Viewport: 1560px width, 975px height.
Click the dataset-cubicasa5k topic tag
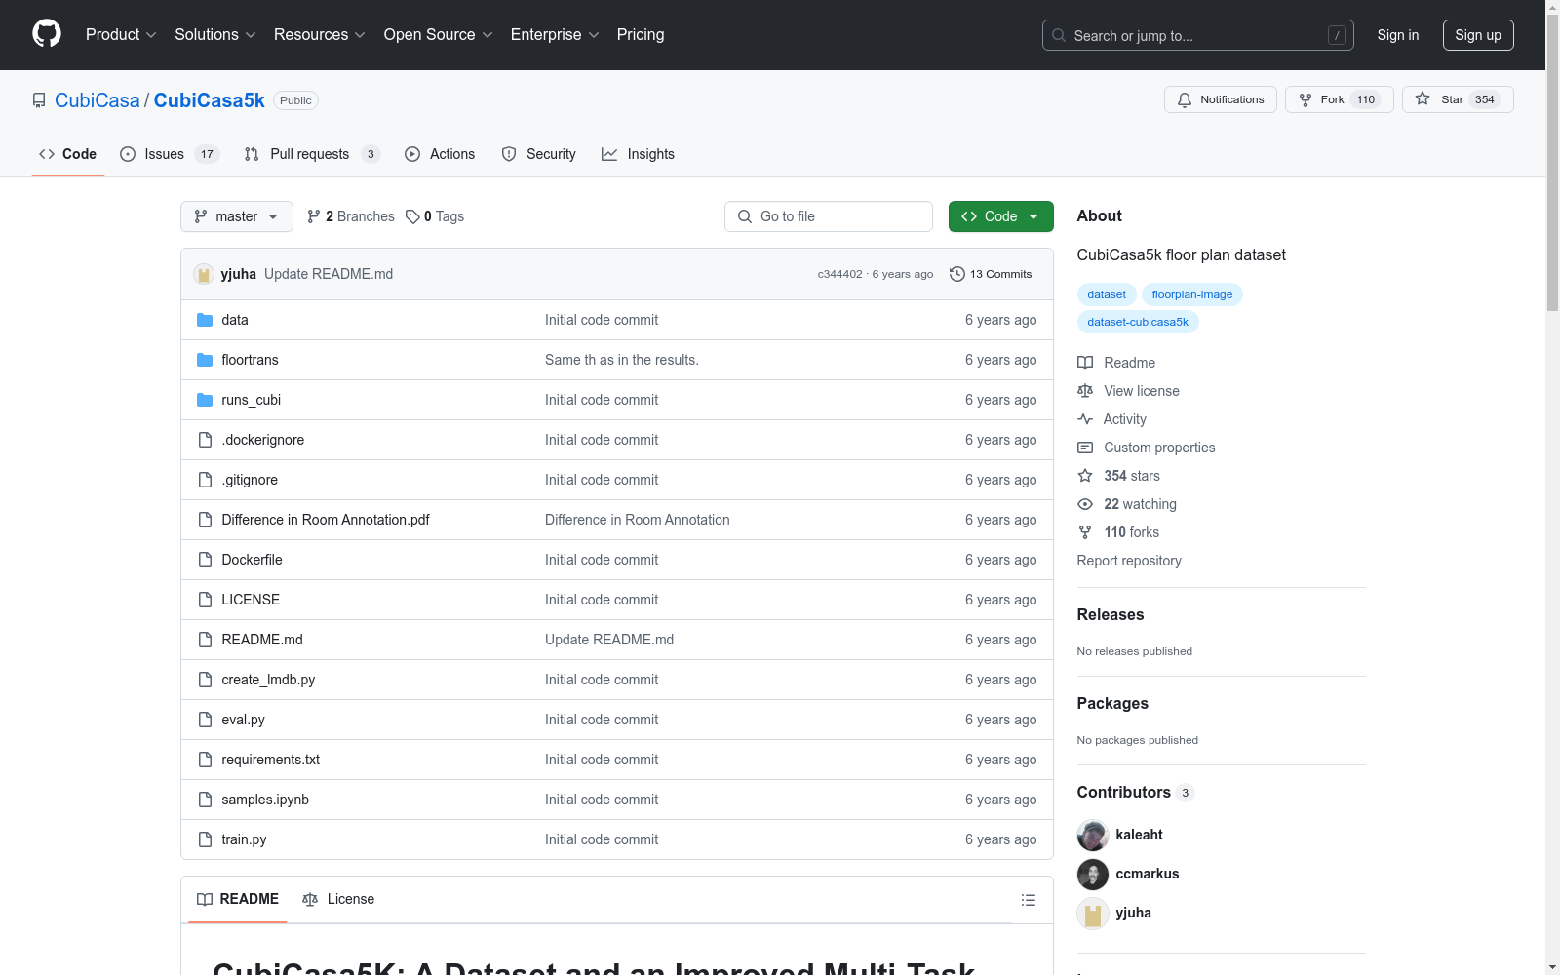(1138, 322)
